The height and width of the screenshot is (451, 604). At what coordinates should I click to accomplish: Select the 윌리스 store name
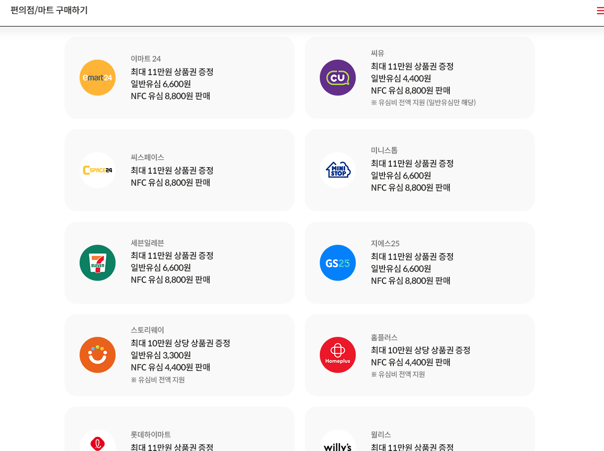tap(381, 434)
